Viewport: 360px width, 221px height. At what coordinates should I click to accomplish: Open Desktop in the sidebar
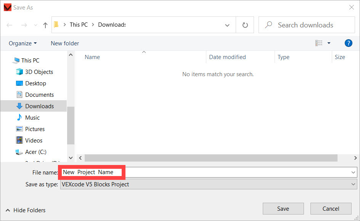[x=35, y=83]
